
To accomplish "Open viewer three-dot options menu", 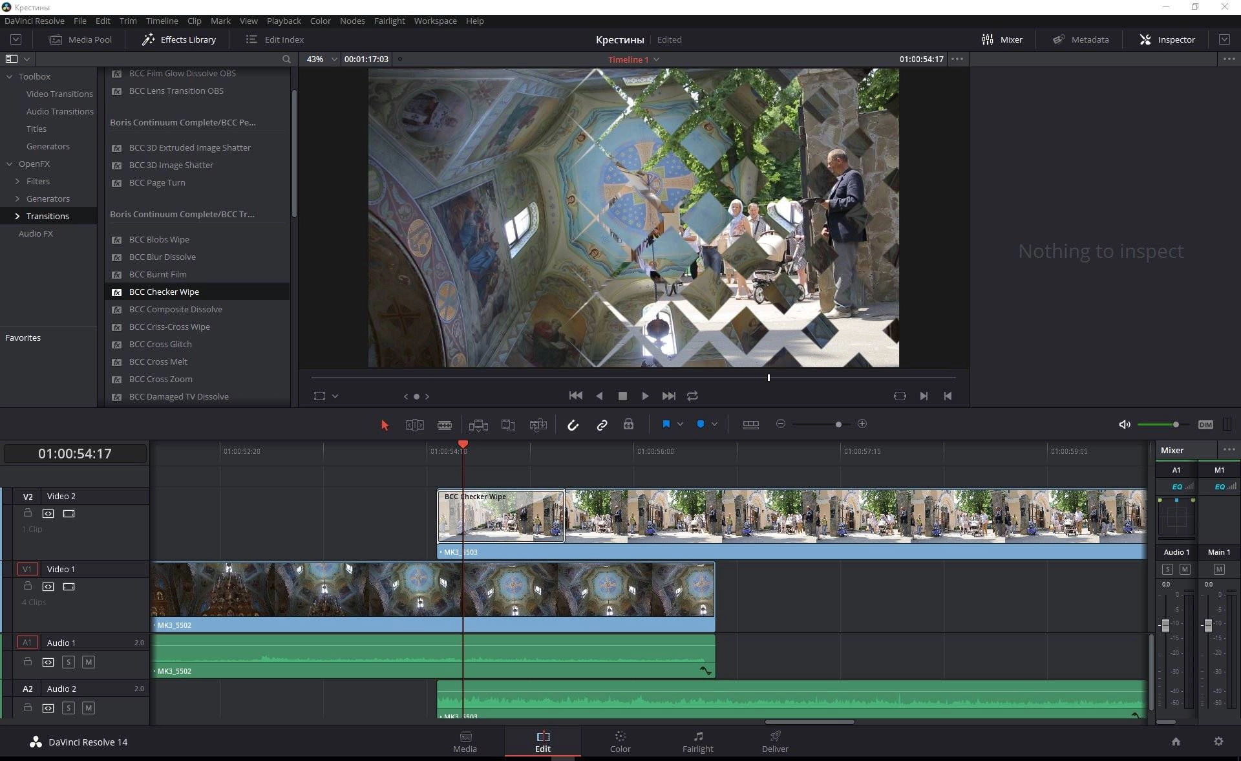I will 957,59.
